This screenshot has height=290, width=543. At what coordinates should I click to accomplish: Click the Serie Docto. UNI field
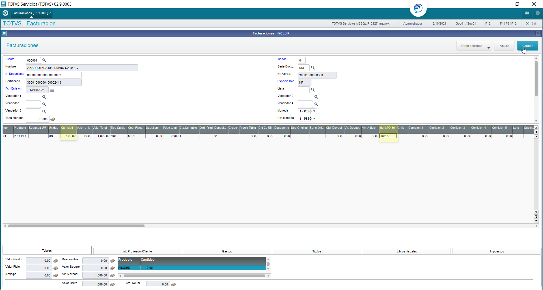pos(303,68)
